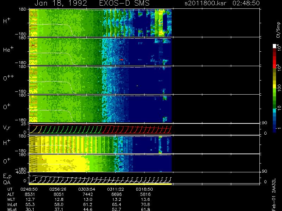282x211 pixels.
Task: Click the colorbar tick label "100"
Action: [279, 88]
